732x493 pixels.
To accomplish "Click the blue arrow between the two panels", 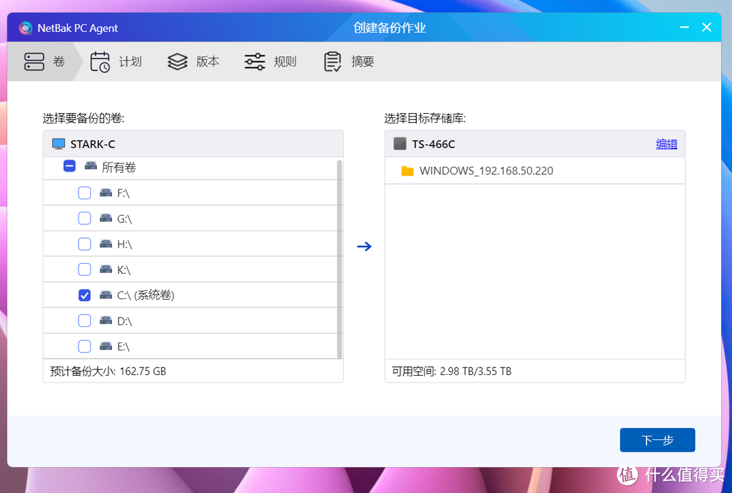I will [x=364, y=247].
